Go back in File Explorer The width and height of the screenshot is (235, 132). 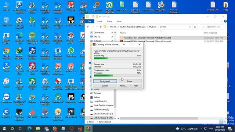(x=88, y=27)
